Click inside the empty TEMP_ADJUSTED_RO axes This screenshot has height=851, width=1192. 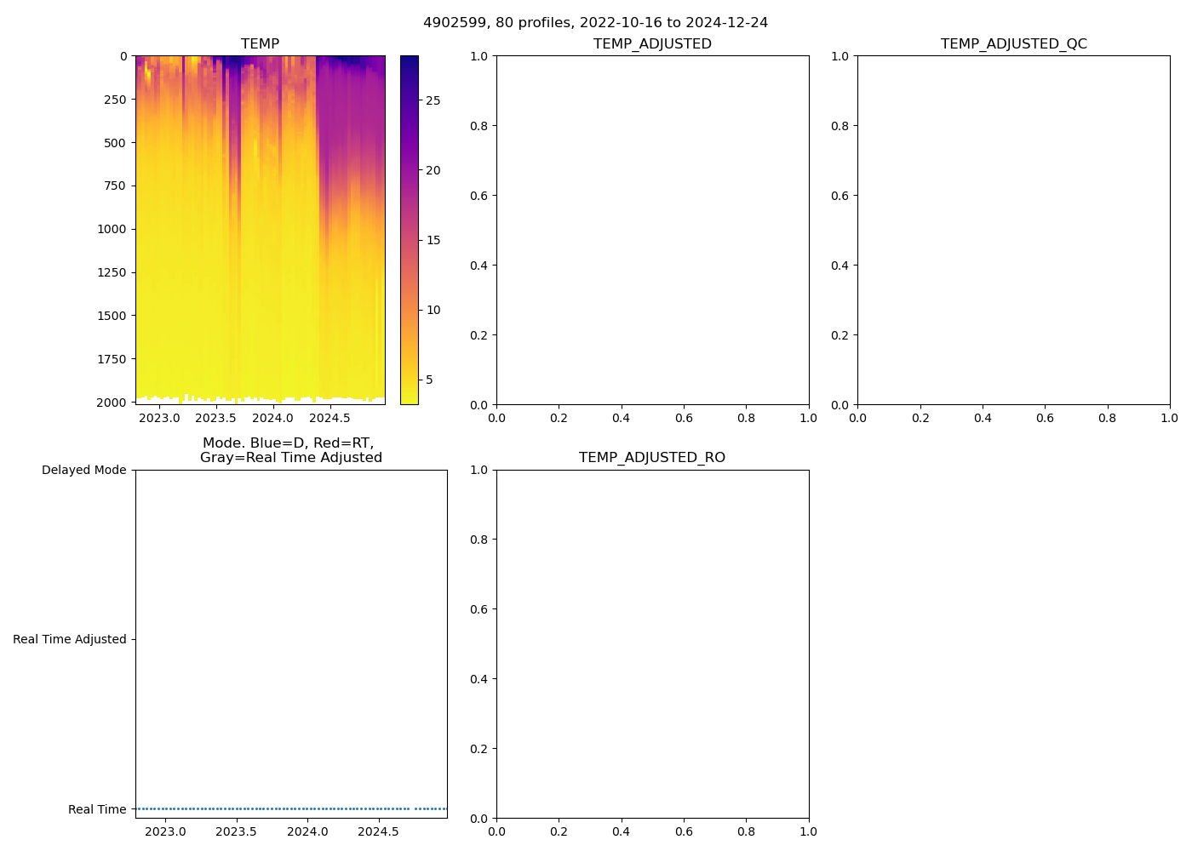click(x=652, y=643)
